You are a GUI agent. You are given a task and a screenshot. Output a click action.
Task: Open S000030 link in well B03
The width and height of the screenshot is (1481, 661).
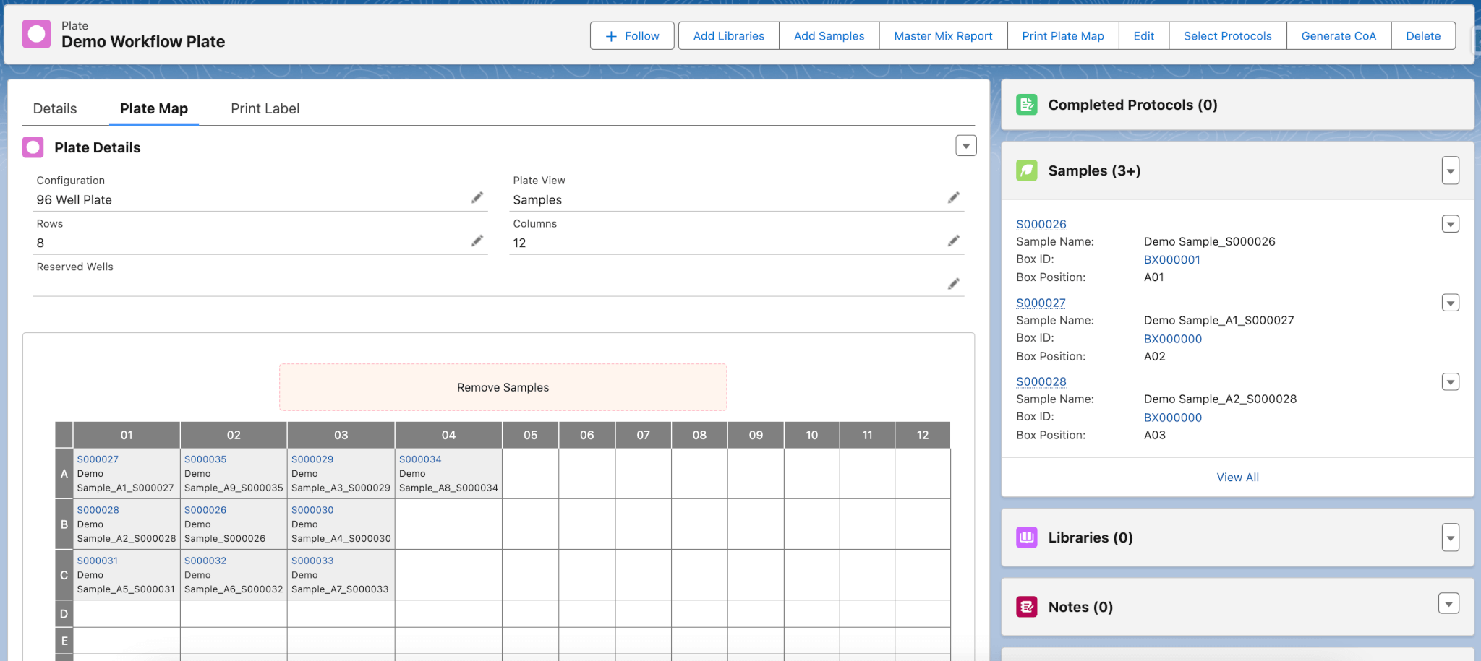click(312, 510)
